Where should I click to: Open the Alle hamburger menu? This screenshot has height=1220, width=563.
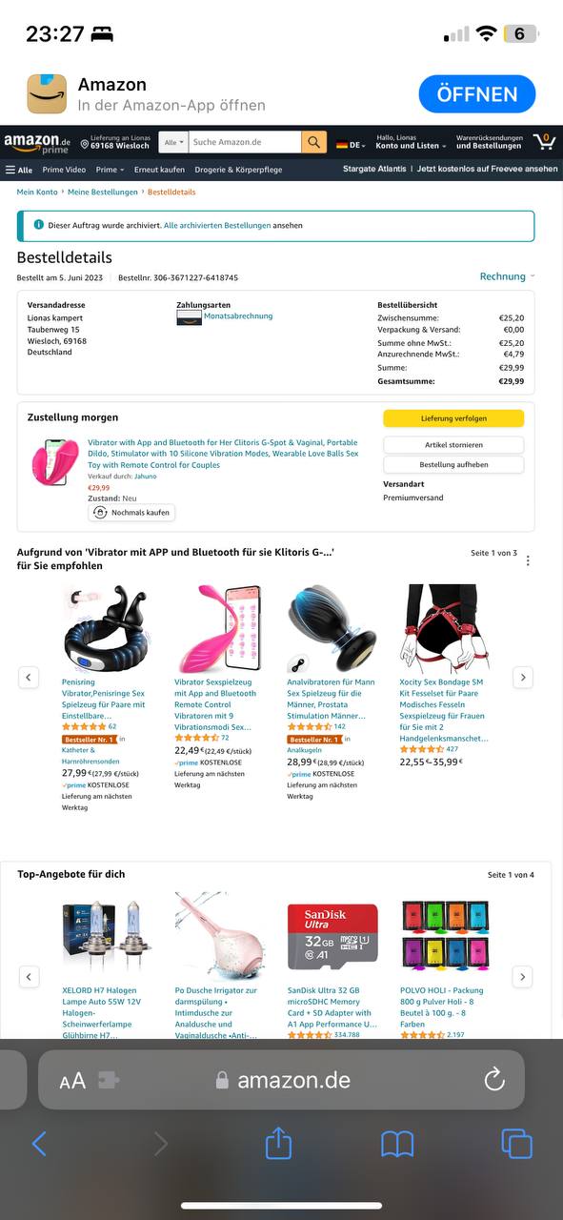click(19, 170)
